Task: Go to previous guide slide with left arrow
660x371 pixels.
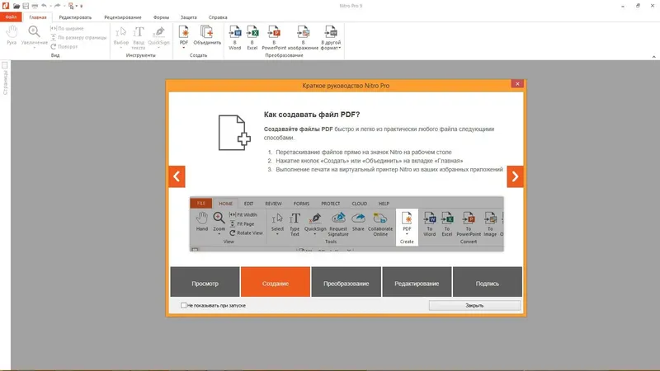Action: 177,176
